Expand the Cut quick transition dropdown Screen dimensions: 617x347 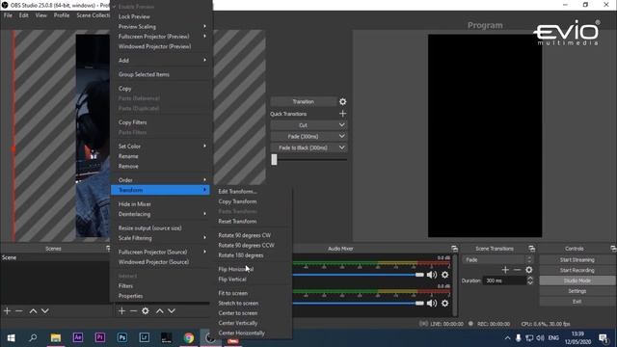[341, 125]
